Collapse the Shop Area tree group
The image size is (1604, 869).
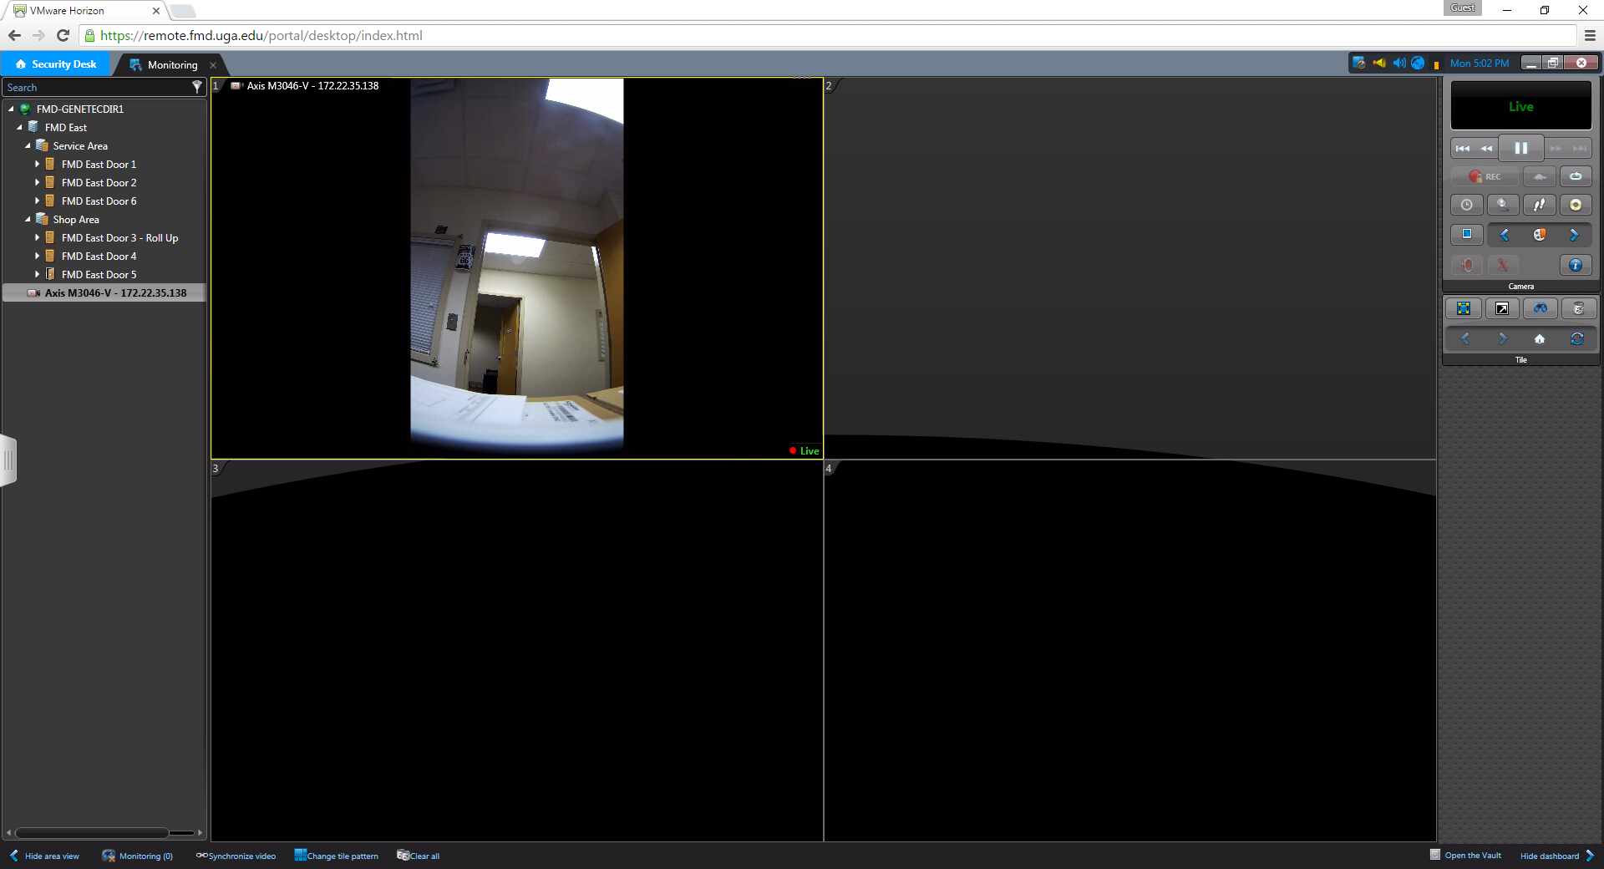(x=28, y=220)
